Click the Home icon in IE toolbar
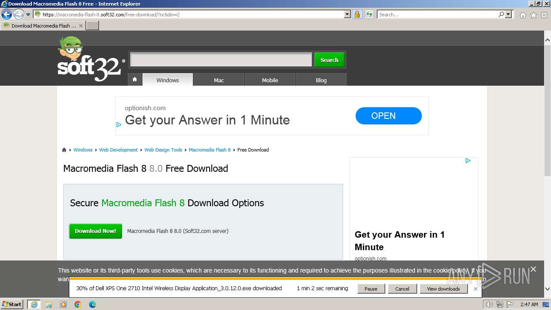This screenshot has width=551, height=310. [523, 15]
